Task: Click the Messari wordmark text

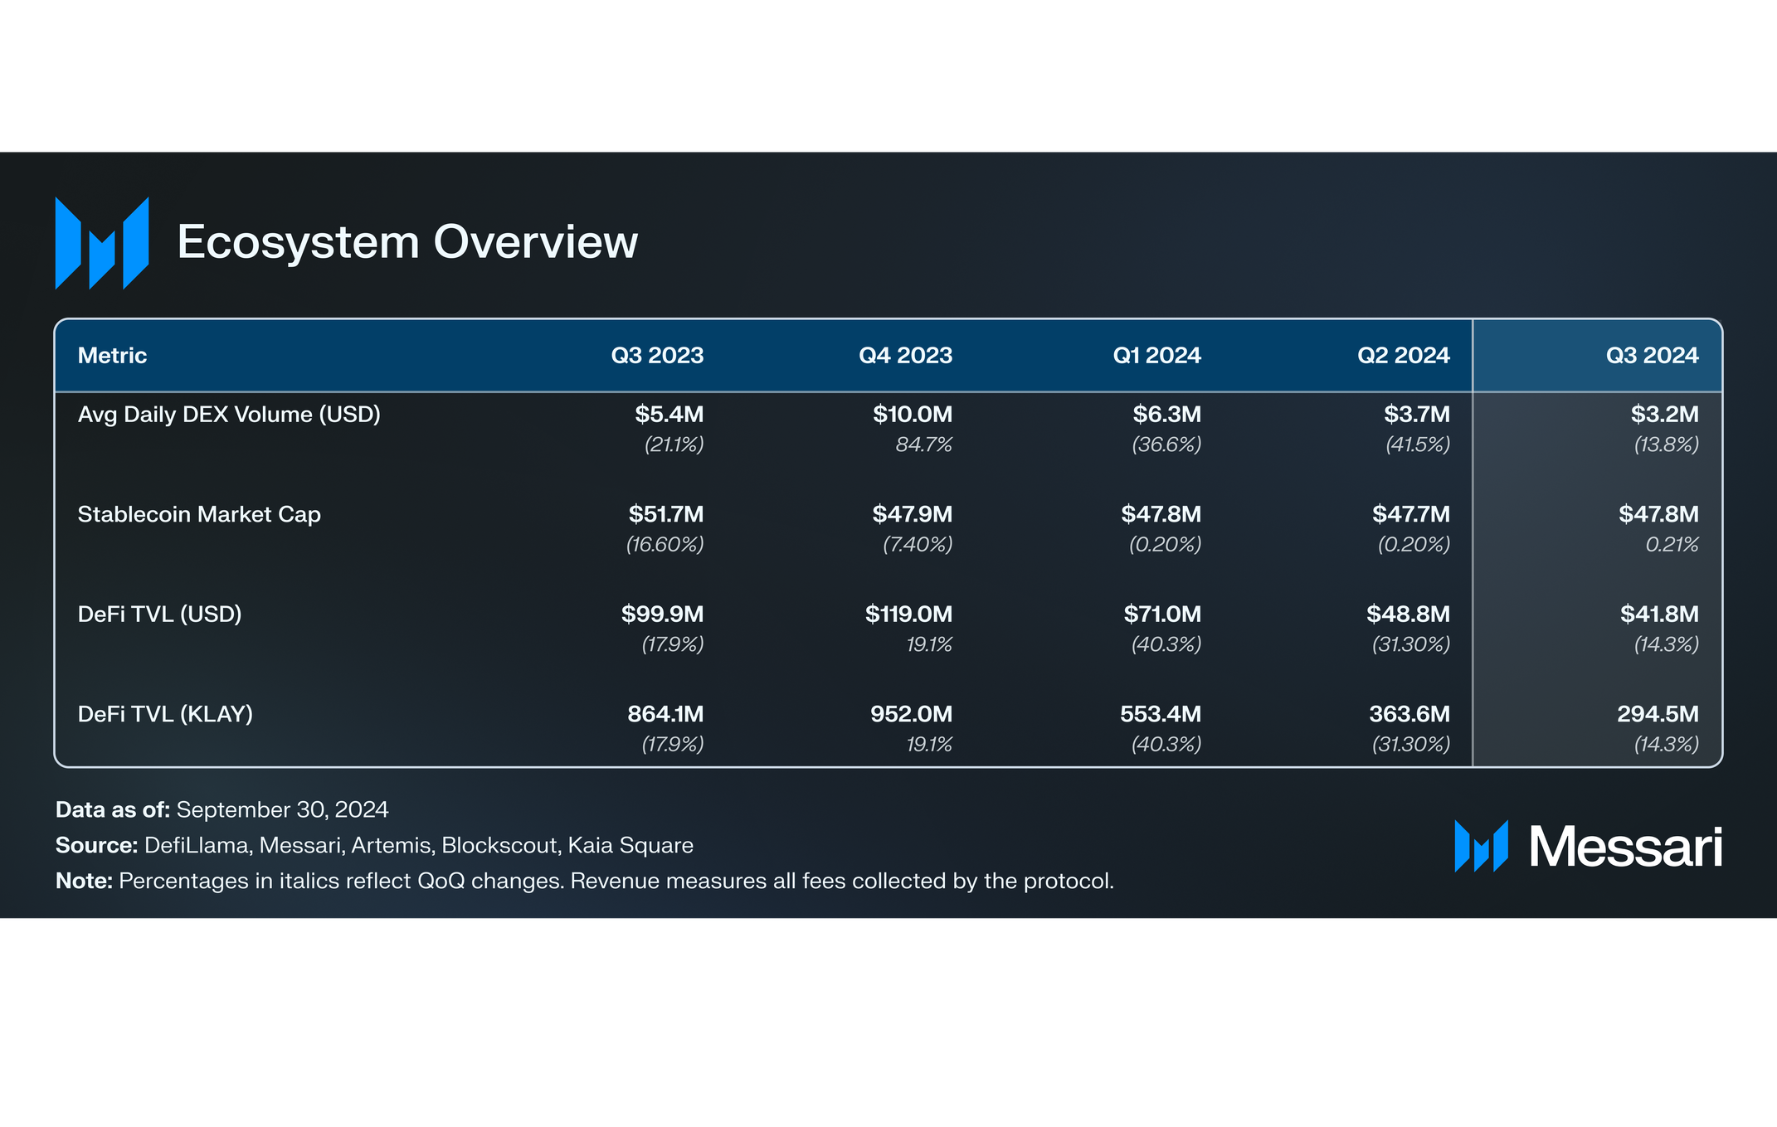Action: pos(1624,848)
